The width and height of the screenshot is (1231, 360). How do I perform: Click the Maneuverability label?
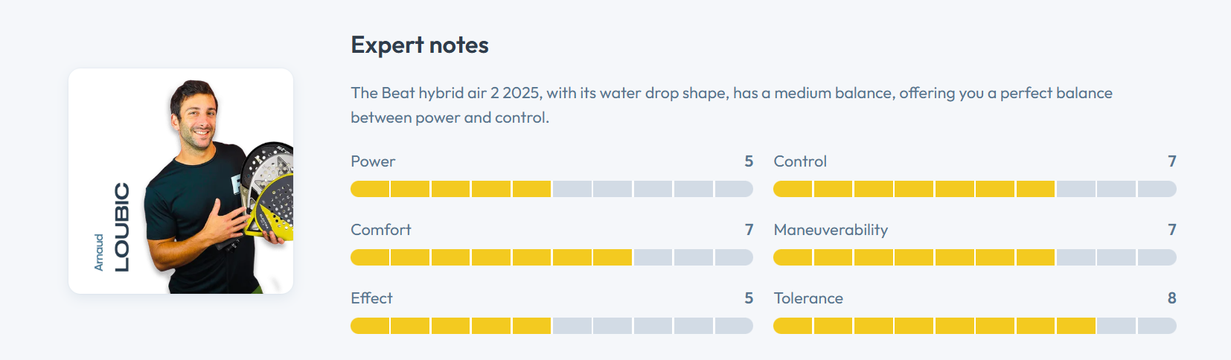[831, 230]
